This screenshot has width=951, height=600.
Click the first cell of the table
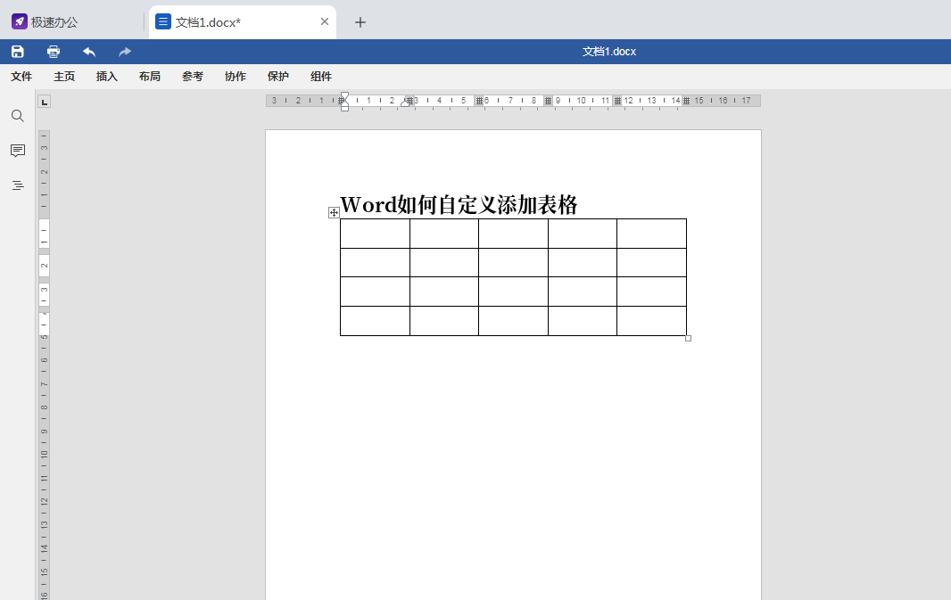375,234
